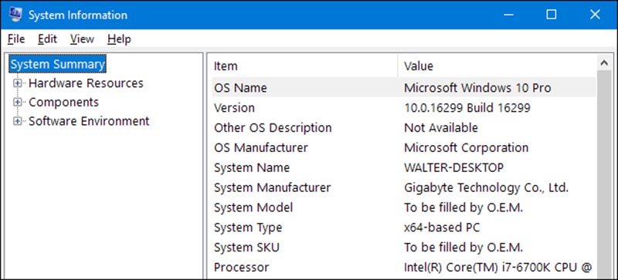The image size is (618, 280).
Task: Select the Software Environment label
Action: pyautogui.click(x=89, y=121)
